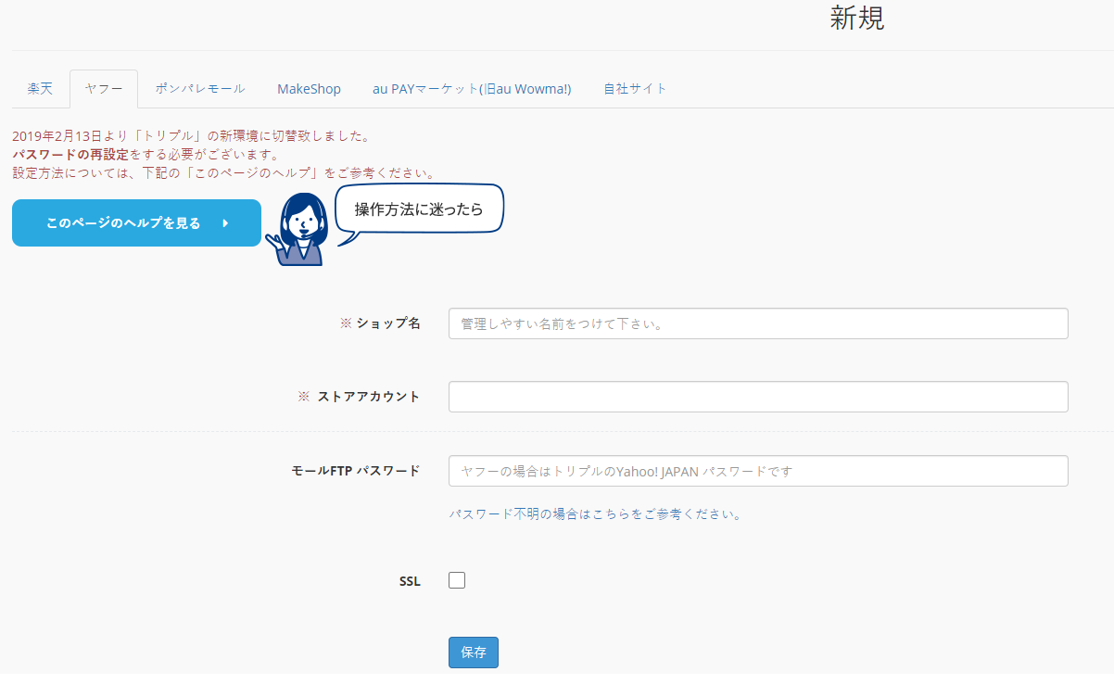Click the ストアアカウント field label

tap(359, 397)
